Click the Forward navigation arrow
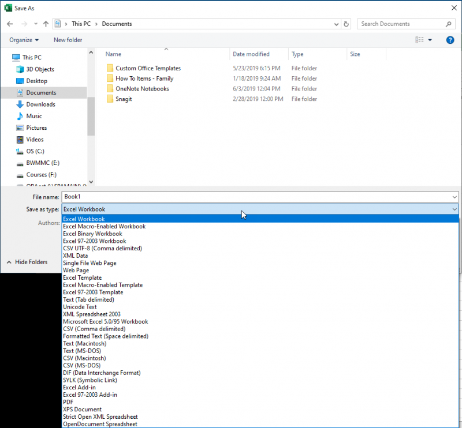The width and height of the screenshot is (462, 428). (24, 24)
